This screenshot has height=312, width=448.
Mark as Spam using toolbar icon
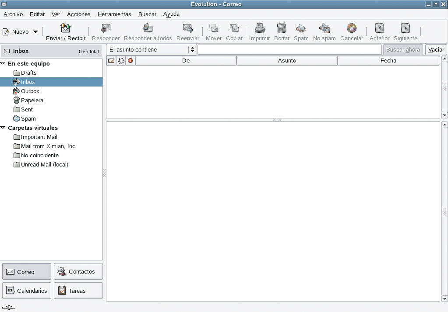301,28
